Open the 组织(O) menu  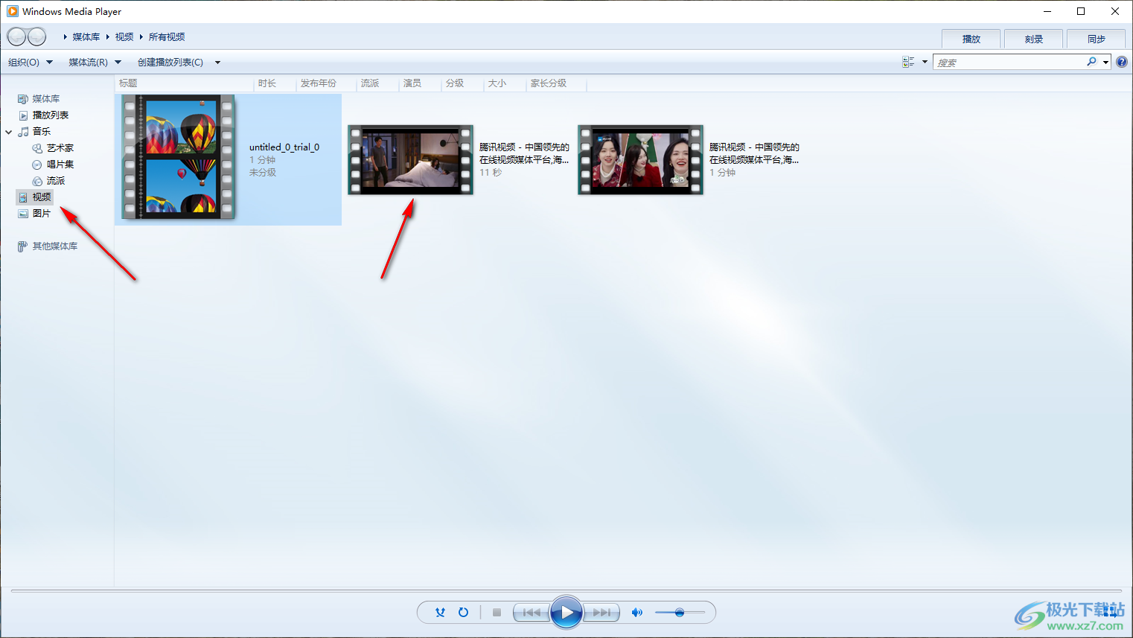[x=31, y=63]
